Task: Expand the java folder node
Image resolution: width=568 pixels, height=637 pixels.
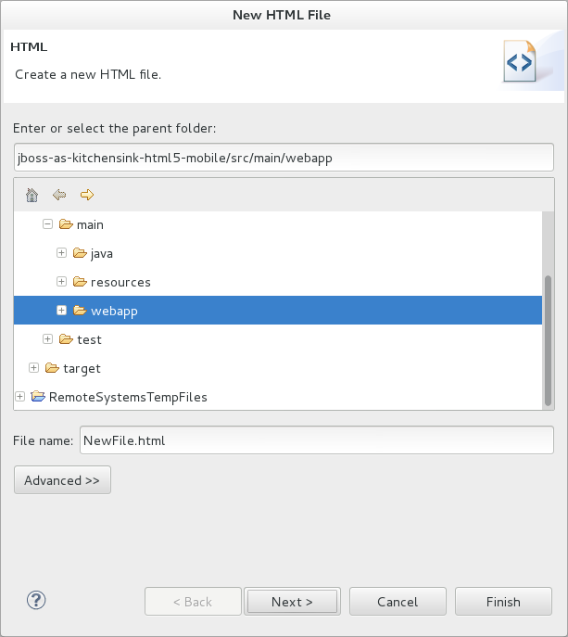Action: (62, 253)
